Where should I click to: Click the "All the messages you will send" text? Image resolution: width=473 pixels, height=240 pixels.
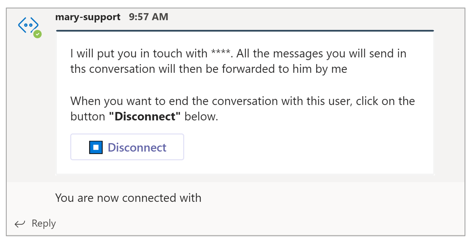pyautogui.click(x=321, y=54)
